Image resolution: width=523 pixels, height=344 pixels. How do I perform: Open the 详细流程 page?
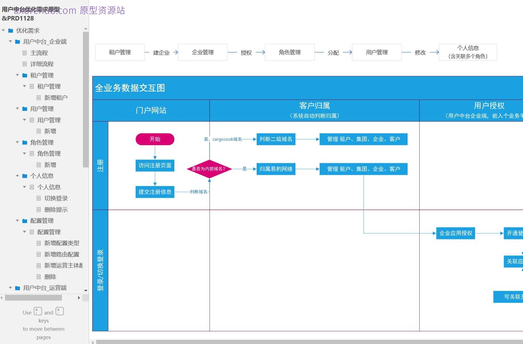[42, 64]
